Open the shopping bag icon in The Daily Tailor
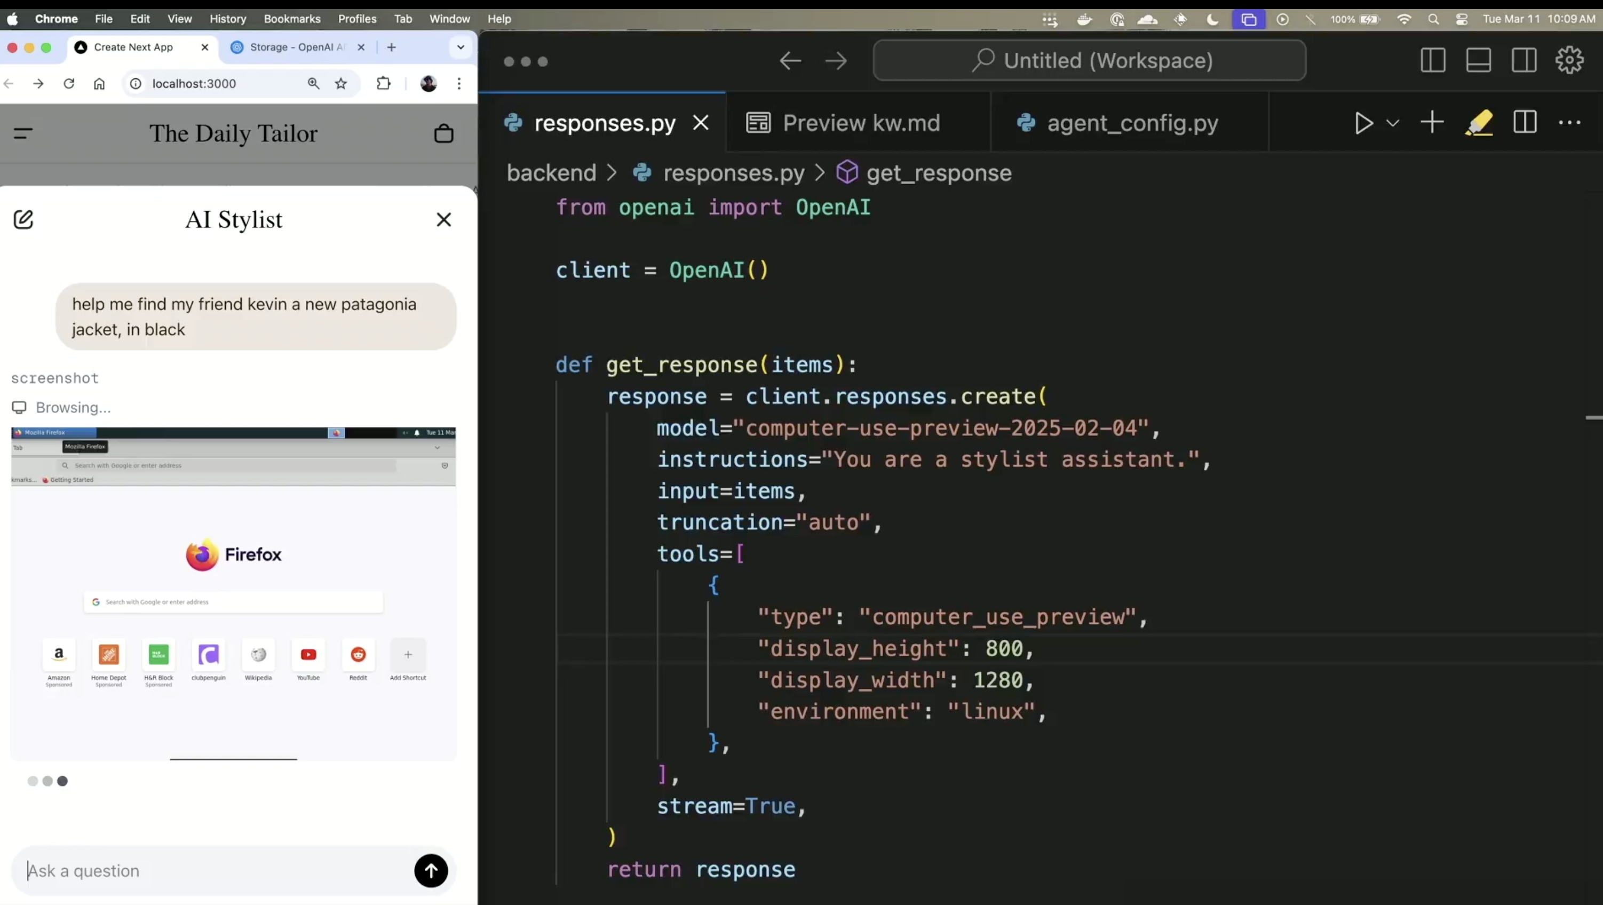Image resolution: width=1603 pixels, height=905 pixels. (x=443, y=133)
